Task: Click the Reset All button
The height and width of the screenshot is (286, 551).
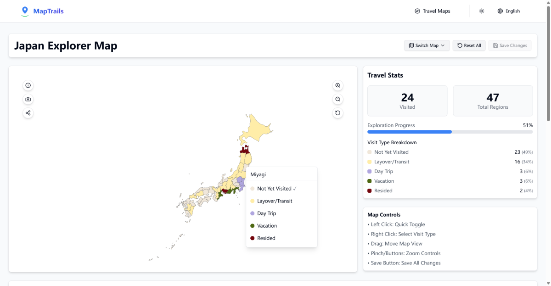Action: 469,45
